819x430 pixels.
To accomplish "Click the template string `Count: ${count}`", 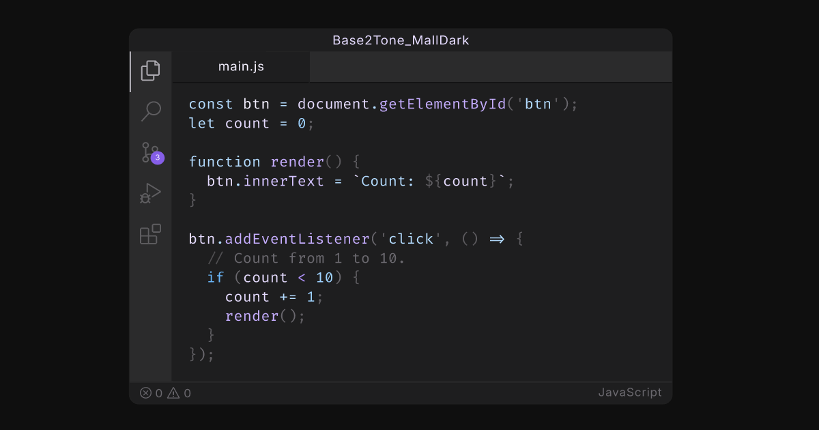I will coord(429,181).
